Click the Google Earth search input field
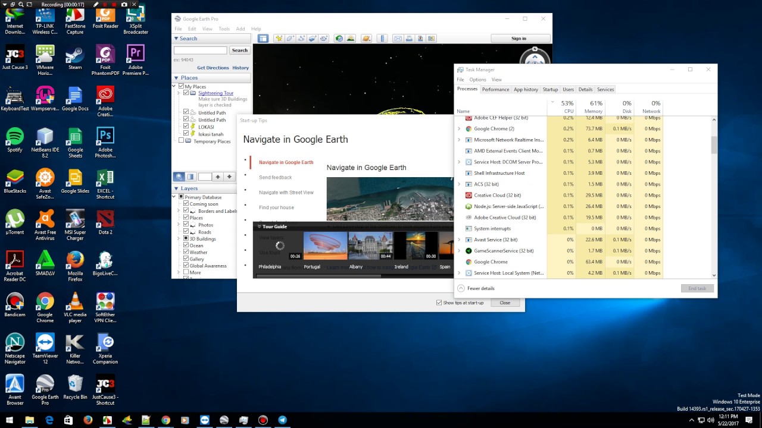This screenshot has width=762, height=428. [200, 51]
